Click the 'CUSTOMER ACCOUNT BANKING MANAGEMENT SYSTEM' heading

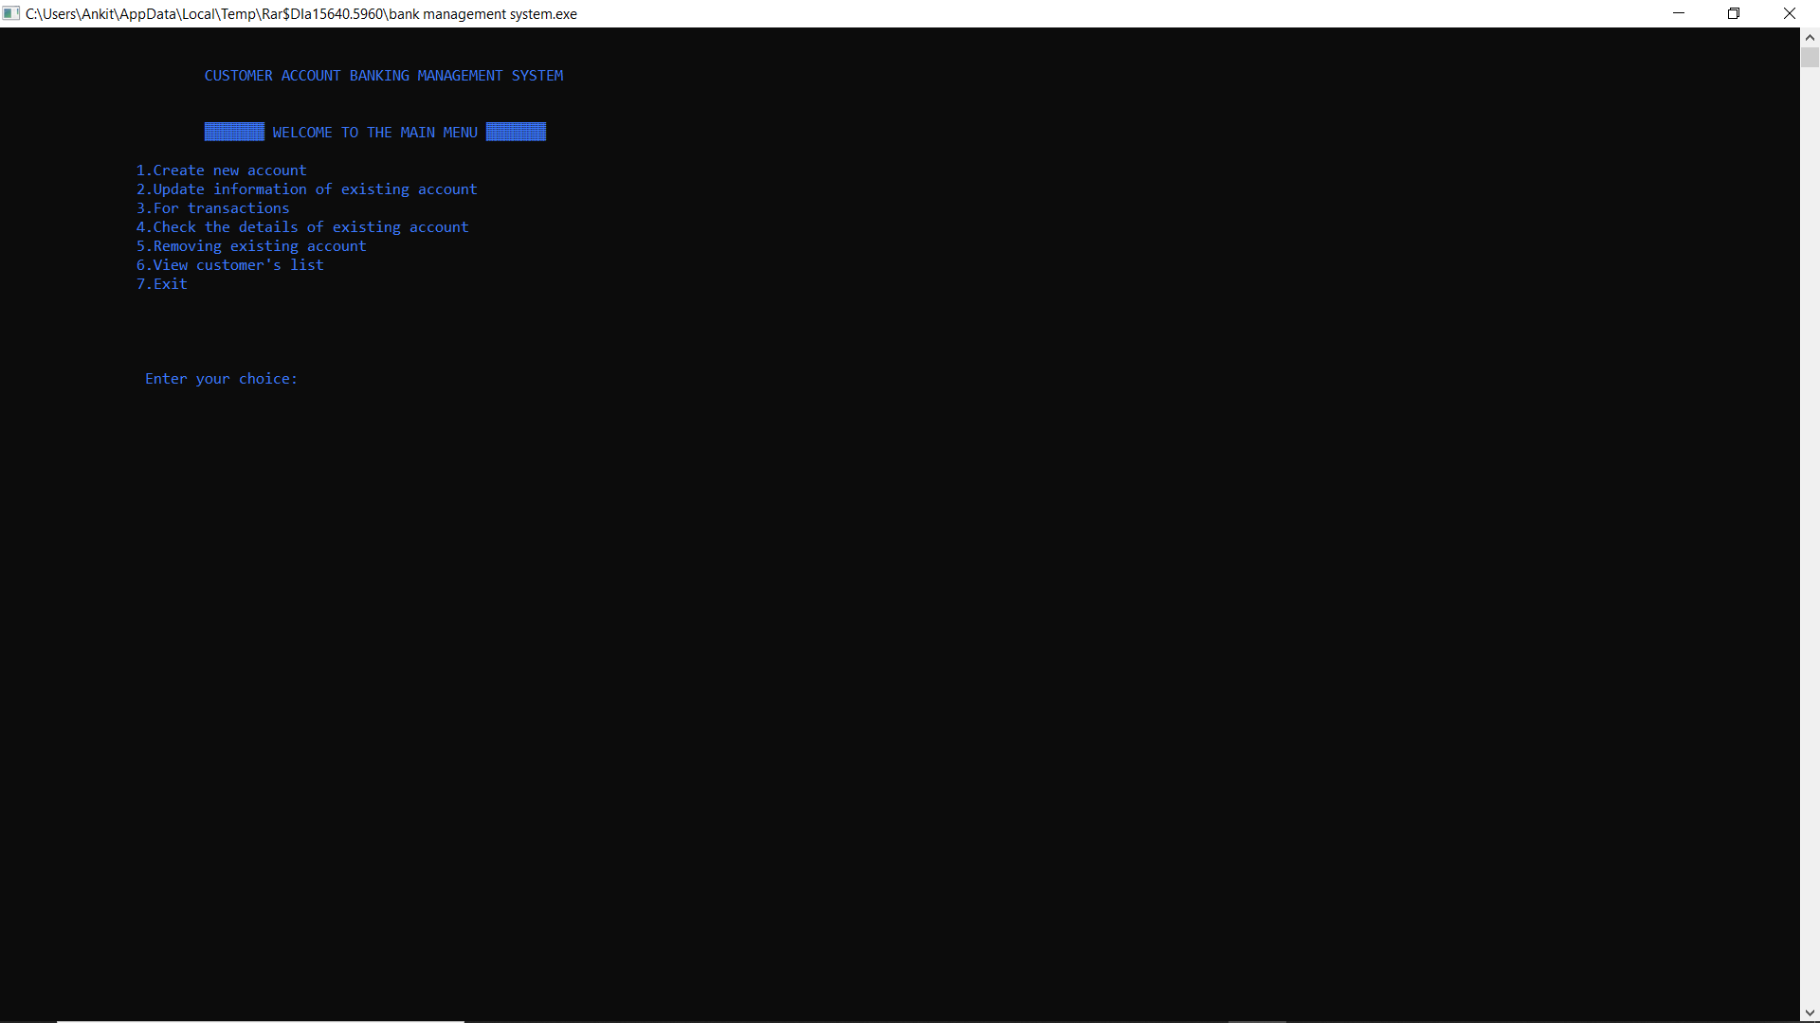click(x=383, y=76)
